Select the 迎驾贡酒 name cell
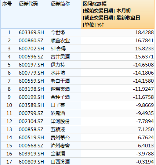Viewport: 156px width, 165px height. 65,89
